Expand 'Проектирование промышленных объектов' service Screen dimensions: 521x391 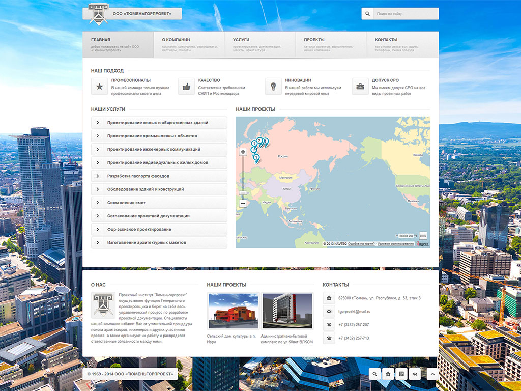click(x=159, y=136)
